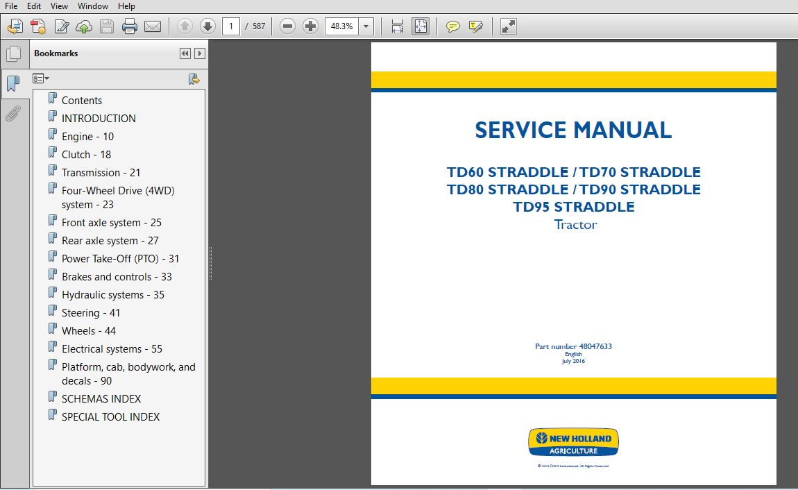Viewport: 798px width, 490px height.
Task: Select Rear axle system - 27 bookmark
Action: click(110, 241)
